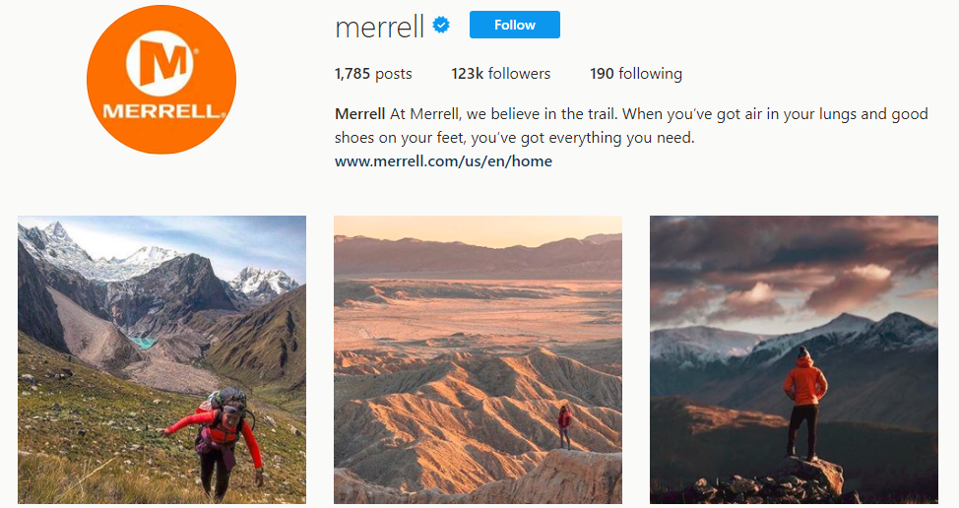Click the merrell username heading
The image size is (959, 508).
tap(379, 27)
